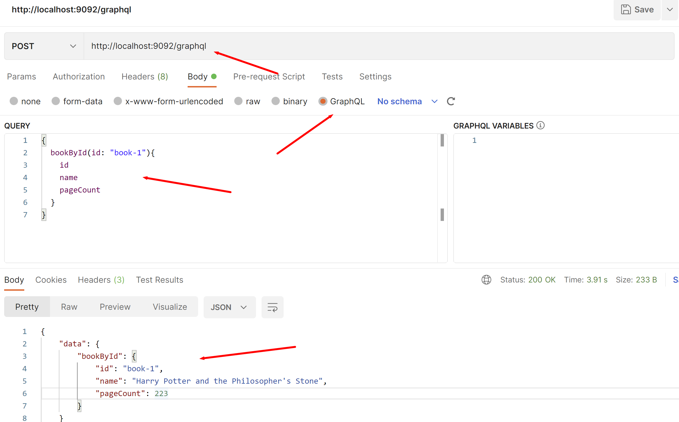Select the Raw view button

point(69,307)
